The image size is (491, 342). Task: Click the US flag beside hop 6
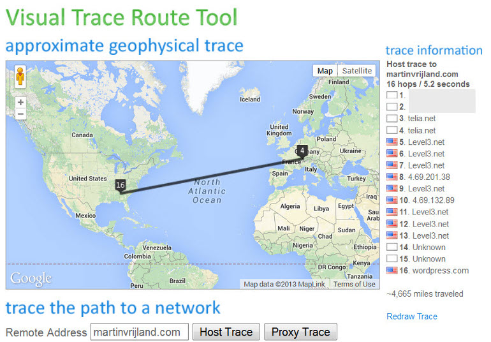pos(392,153)
